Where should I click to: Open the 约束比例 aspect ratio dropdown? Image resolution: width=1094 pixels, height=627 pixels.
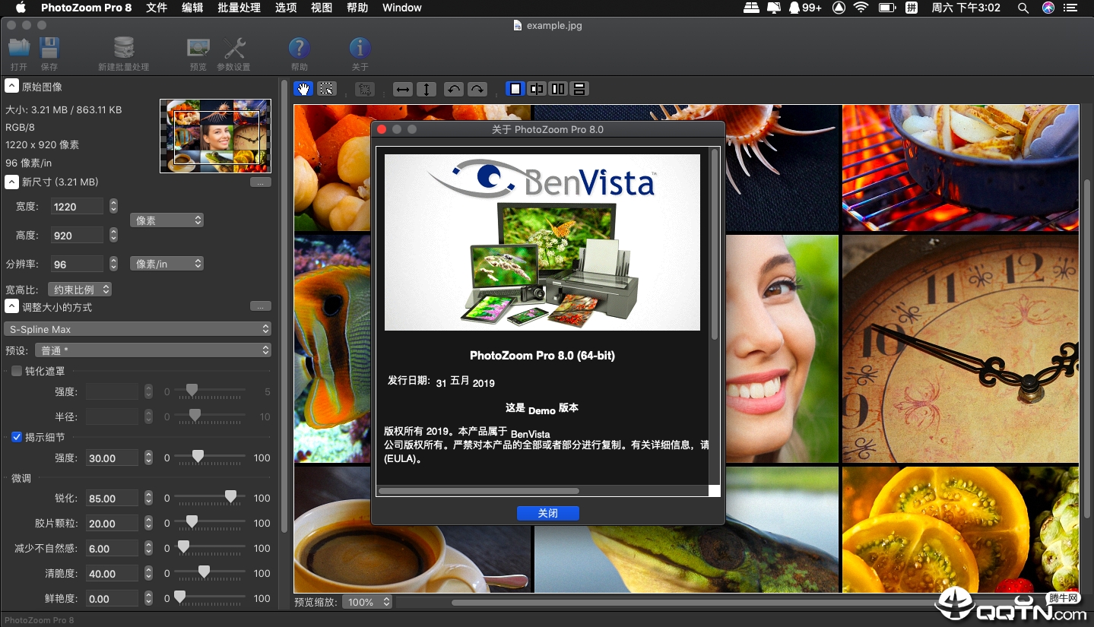79,290
